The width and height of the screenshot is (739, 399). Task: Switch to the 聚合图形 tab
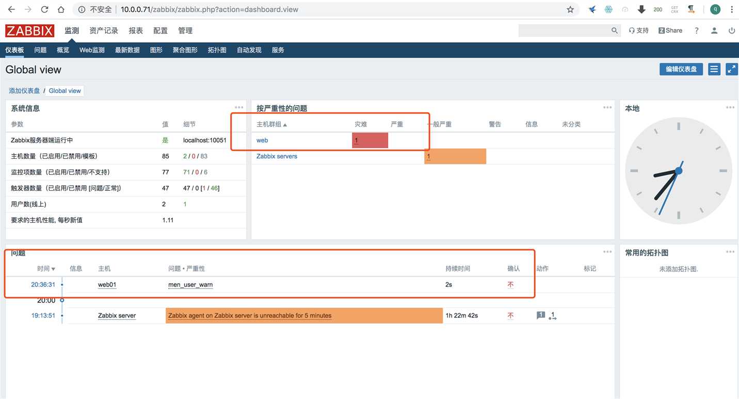pyautogui.click(x=185, y=50)
